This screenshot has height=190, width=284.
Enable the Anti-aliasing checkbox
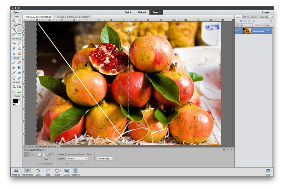[x=39, y=164]
